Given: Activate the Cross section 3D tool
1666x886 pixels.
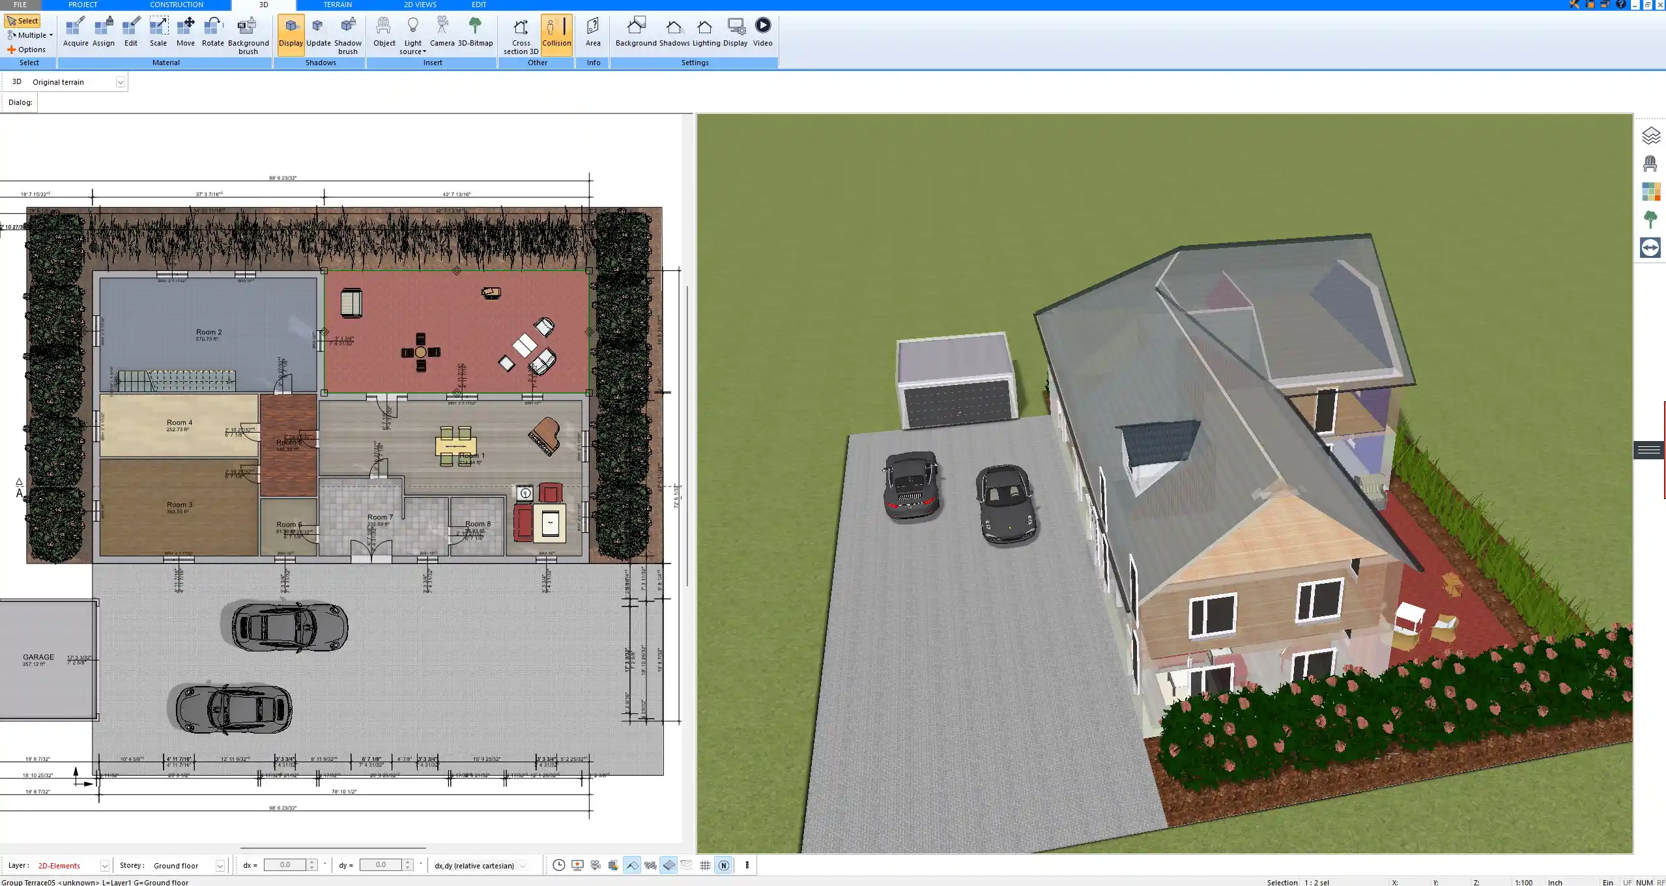Looking at the screenshot, I should [x=520, y=36].
